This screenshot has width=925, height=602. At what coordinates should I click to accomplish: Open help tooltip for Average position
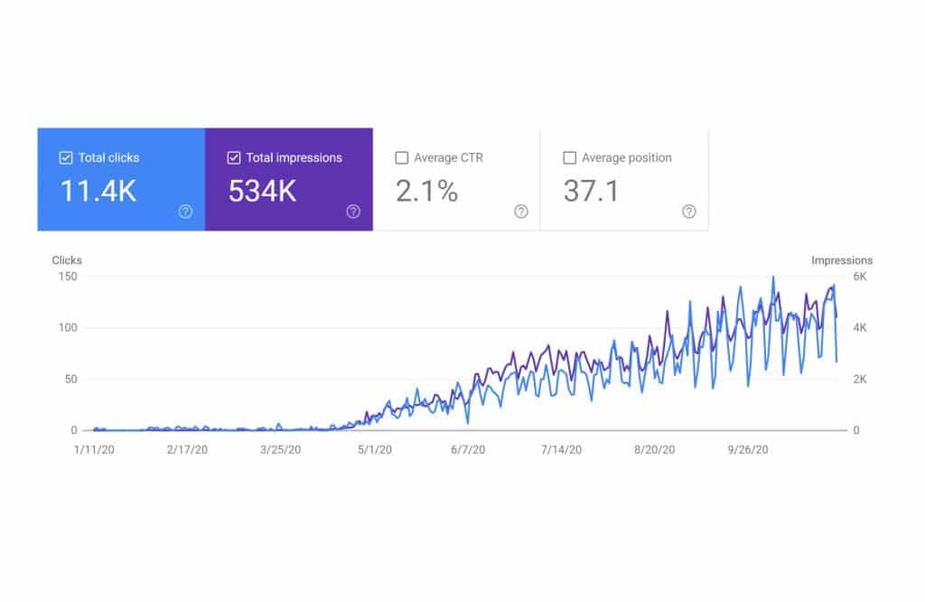pyautogui.click(x=688, y=212)
